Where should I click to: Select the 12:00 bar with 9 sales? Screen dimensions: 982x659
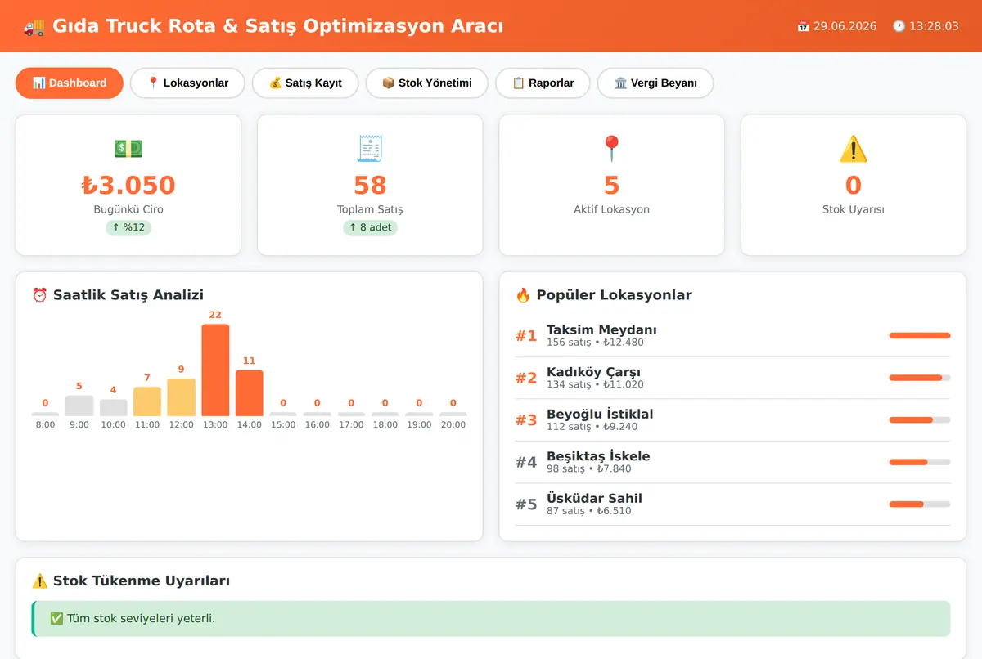(181, 397)
